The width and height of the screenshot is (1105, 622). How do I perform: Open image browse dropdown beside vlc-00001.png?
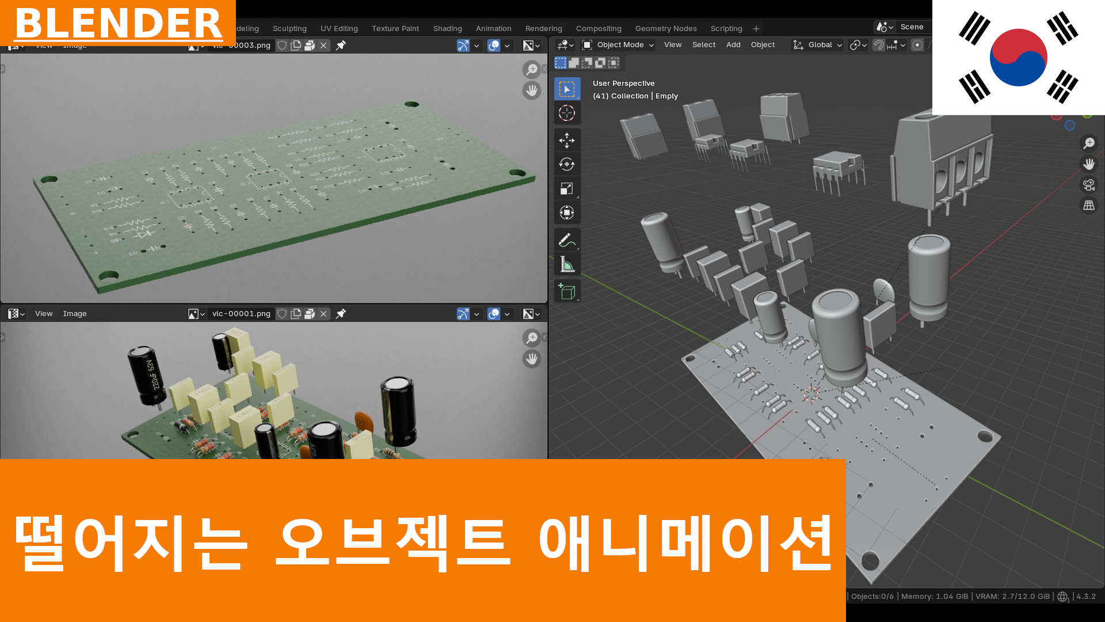click(x=196, y=314)
